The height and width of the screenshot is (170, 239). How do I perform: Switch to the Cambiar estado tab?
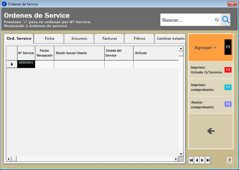[171, 39]
